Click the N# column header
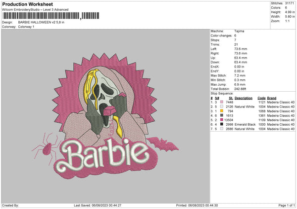 217,98
